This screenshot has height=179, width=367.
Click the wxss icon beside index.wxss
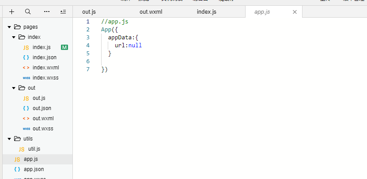[x=26, y=78]
